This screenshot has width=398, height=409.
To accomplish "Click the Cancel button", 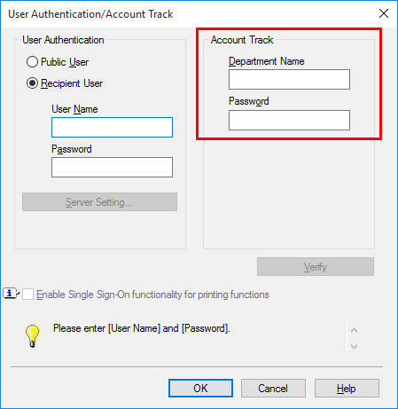I will tap(273, 388).
